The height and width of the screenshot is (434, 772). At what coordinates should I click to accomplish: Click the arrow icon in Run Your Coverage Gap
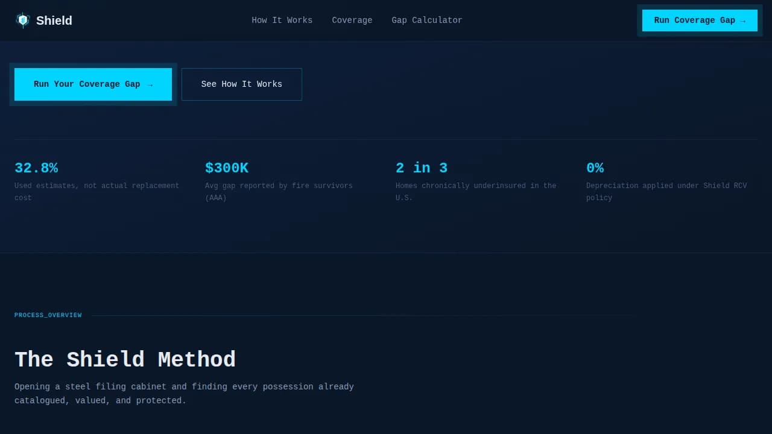pos(150,85)
